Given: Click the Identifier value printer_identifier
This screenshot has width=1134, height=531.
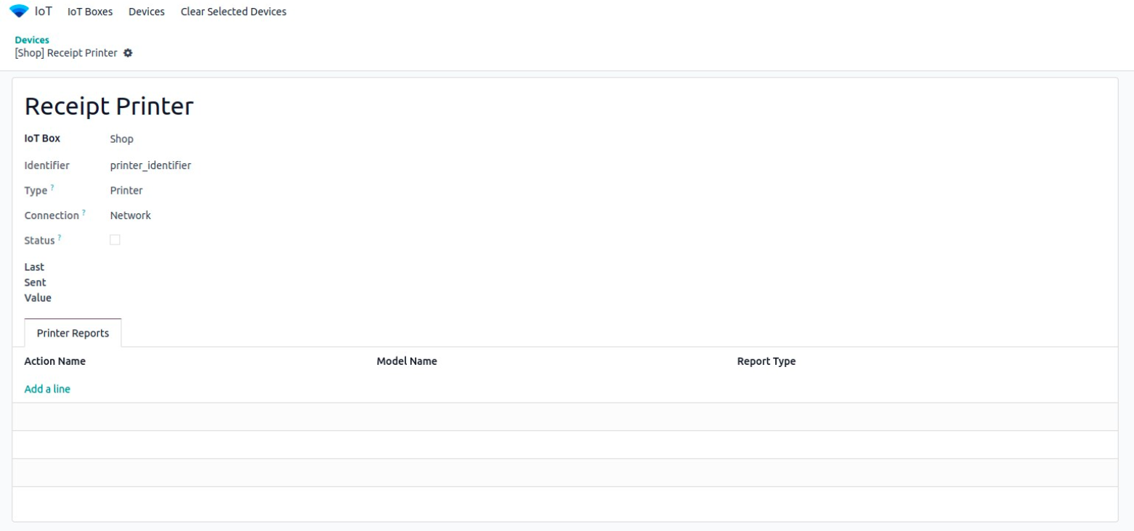Looking at the screenshot, I should point(151,165).
